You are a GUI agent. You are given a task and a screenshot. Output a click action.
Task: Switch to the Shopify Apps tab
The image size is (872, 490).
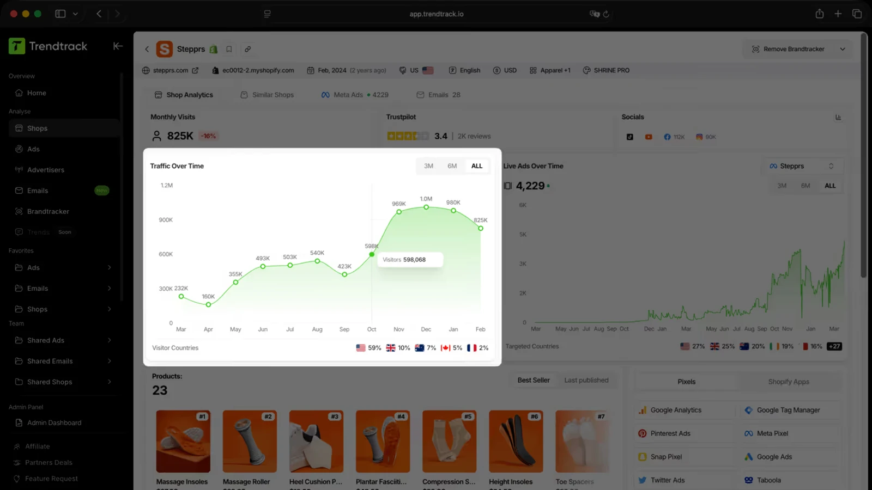tap(789, 382)
